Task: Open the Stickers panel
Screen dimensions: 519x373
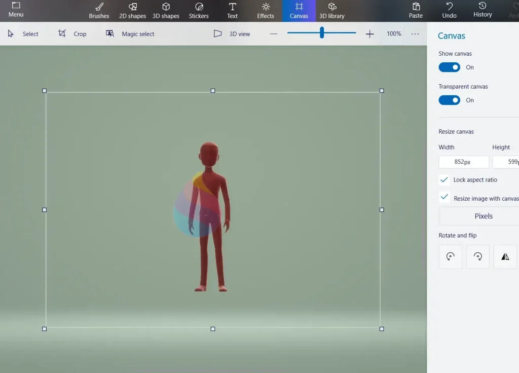Action: (x=199, y=10)
